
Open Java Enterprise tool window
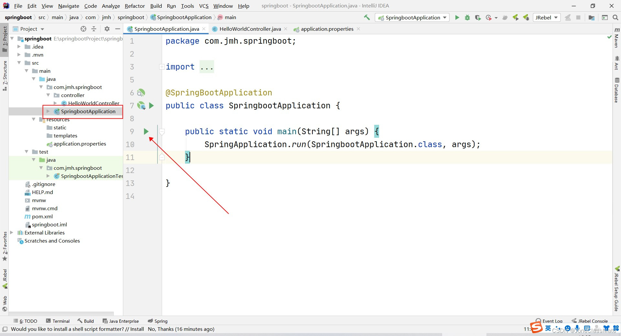120,321
